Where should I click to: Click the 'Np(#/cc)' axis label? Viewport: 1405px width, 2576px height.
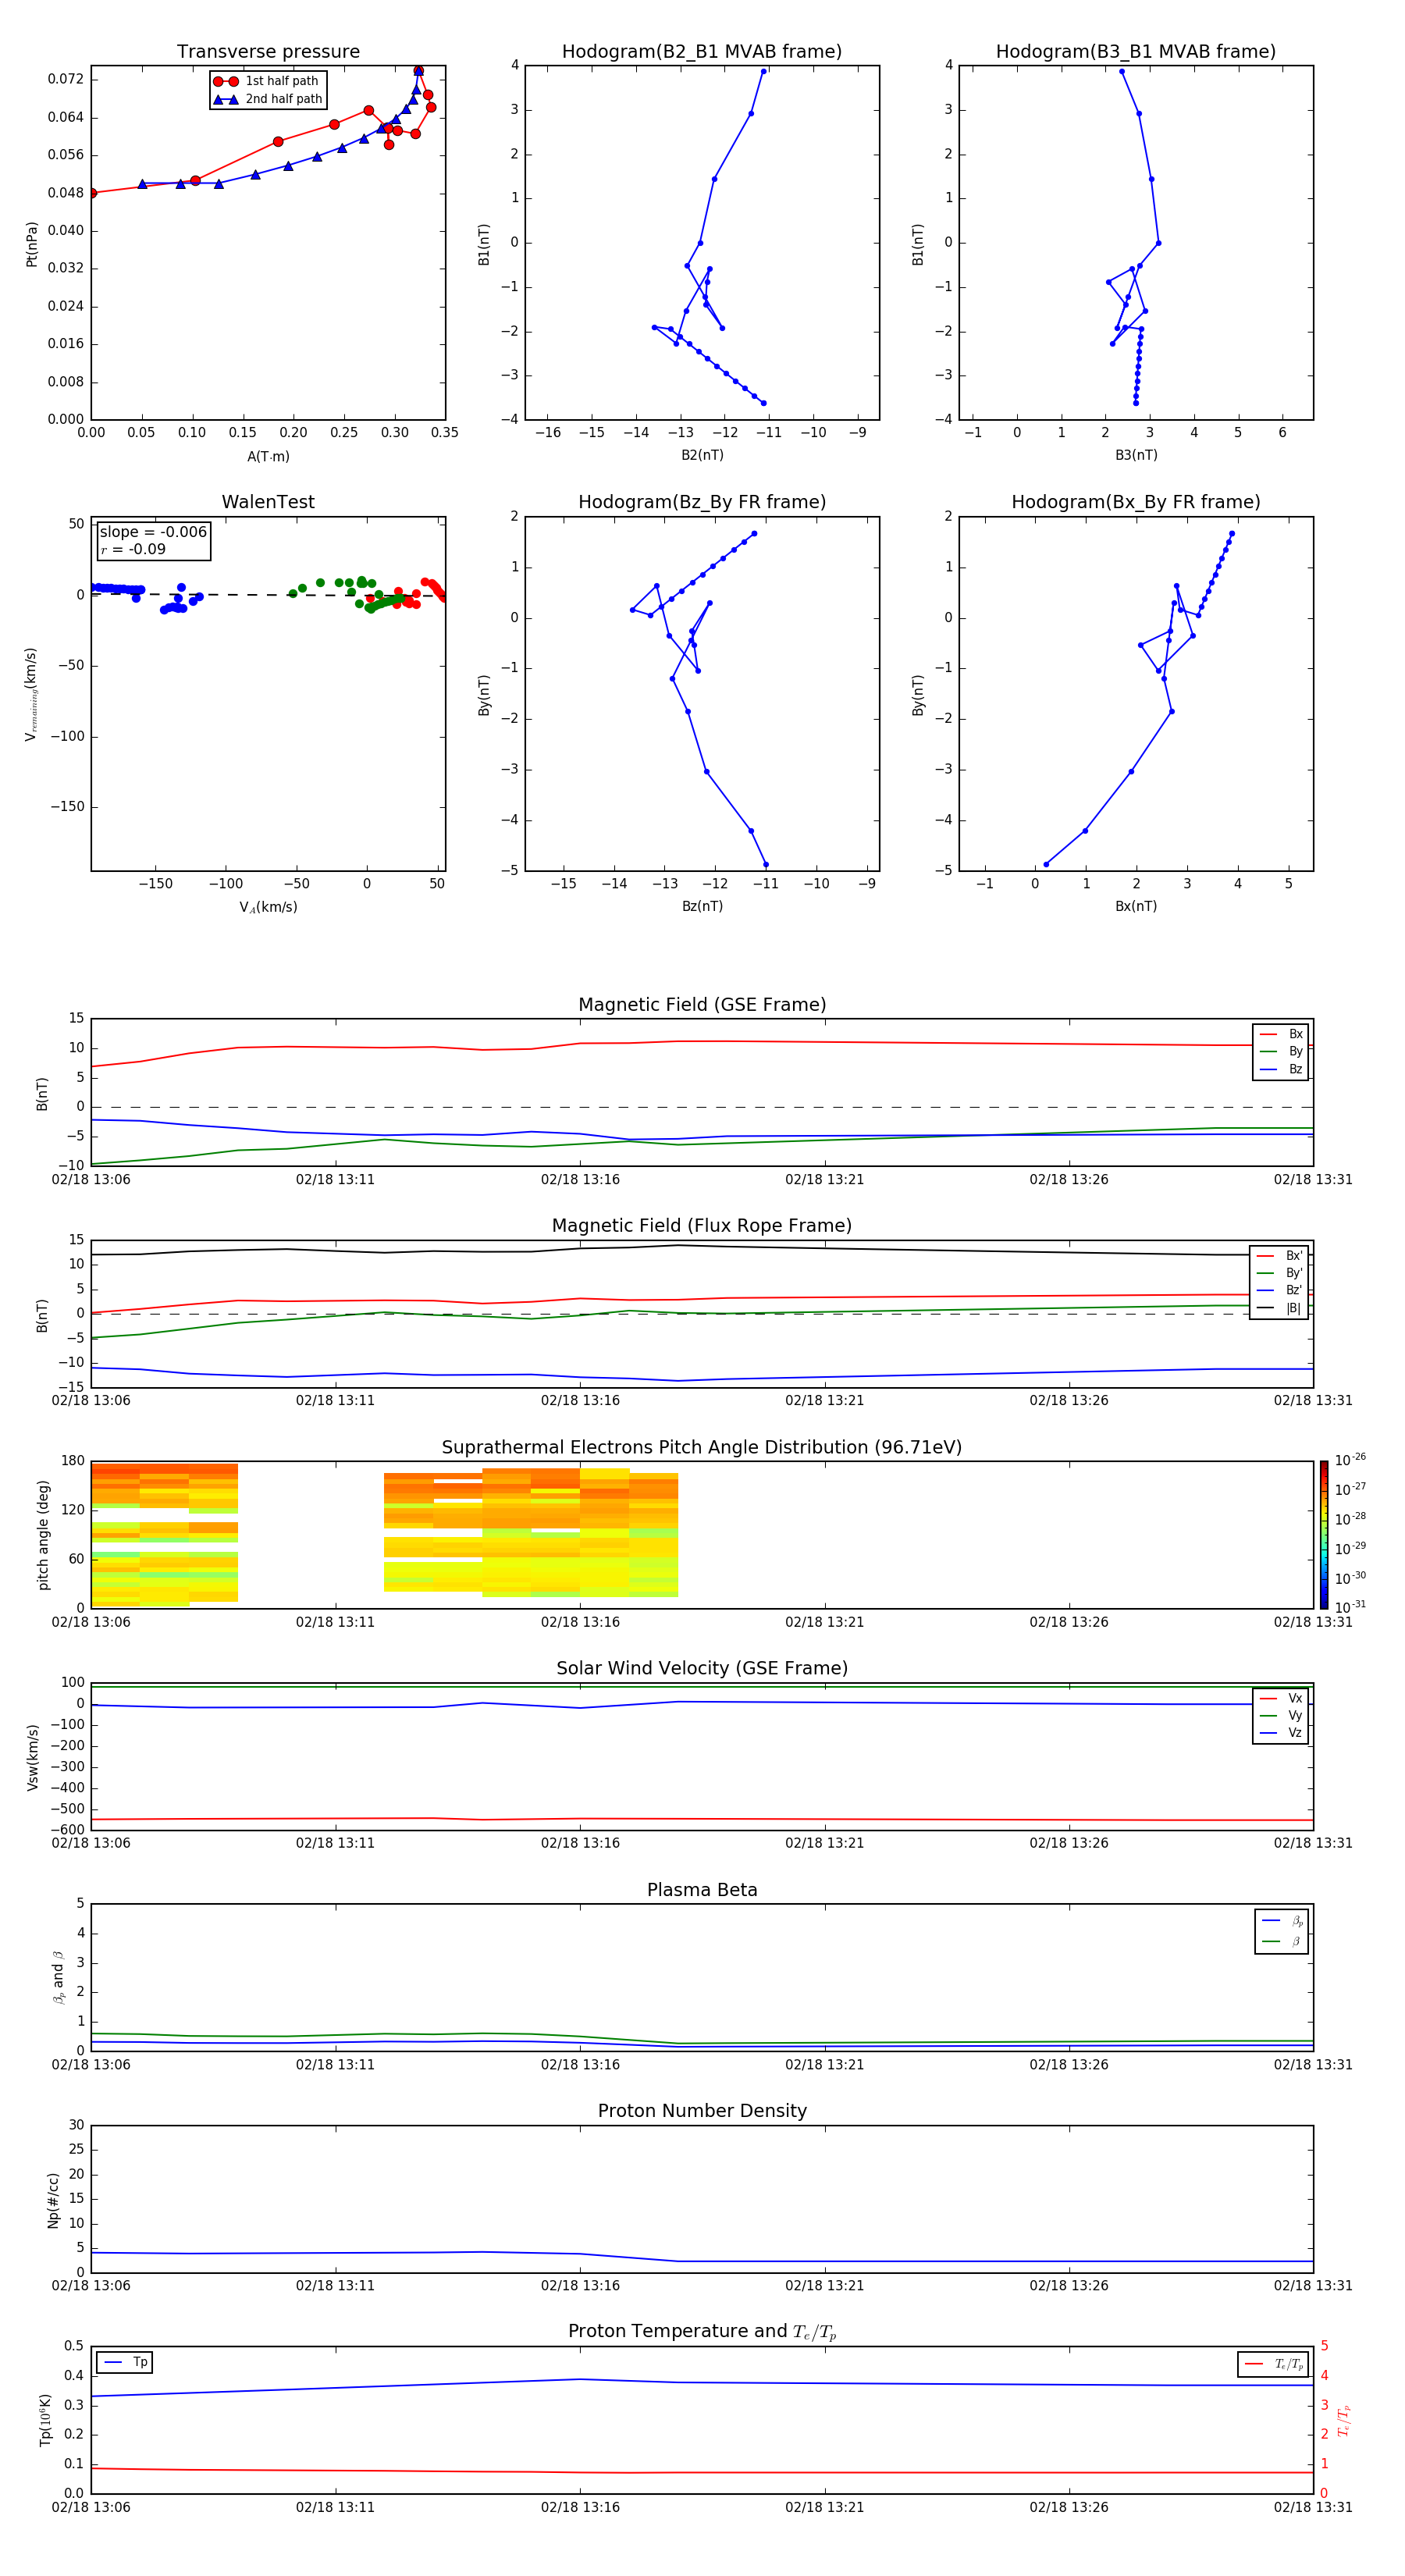click(x=53, y=2200)
